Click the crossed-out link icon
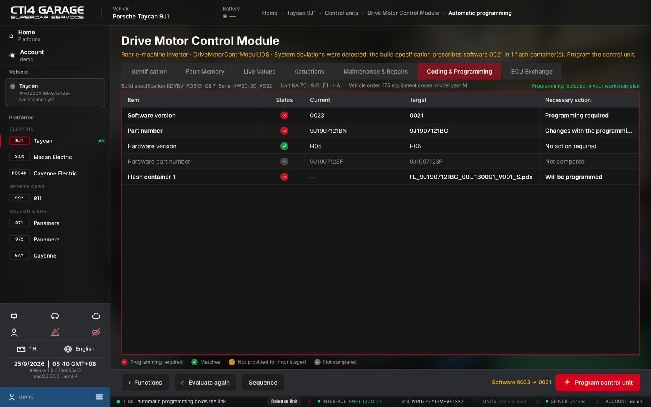The image size is (651, 407). click(96, 333)
